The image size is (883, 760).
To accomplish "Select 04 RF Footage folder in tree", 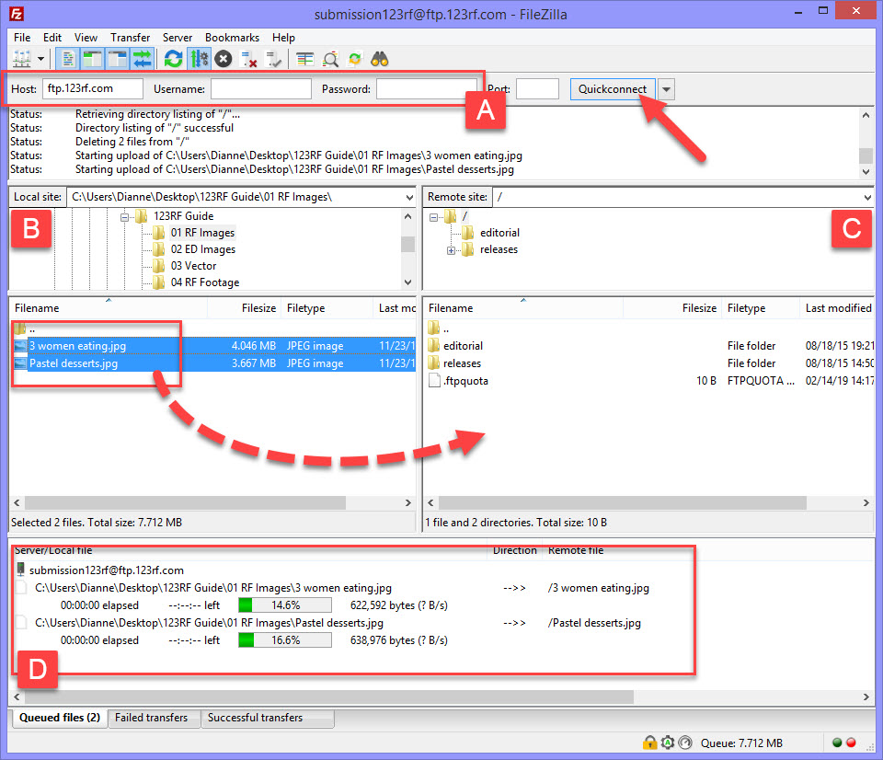I will point(205,282).
